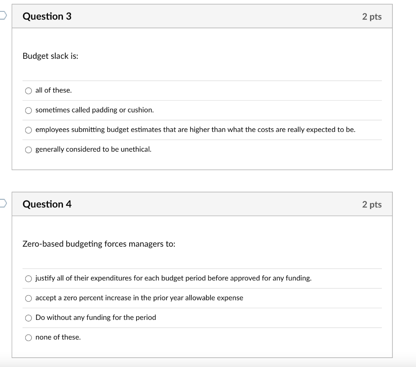Click 'Zero-based budgeting forces managers to:' prompt
This screenshot has height=367, width=416.
(99, 244)
